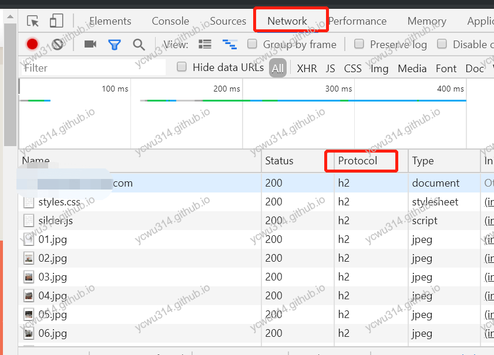The width and height of the screenshot is (494, 355).
Task: Click inside the Filter input field
Action: pos(88,67)
